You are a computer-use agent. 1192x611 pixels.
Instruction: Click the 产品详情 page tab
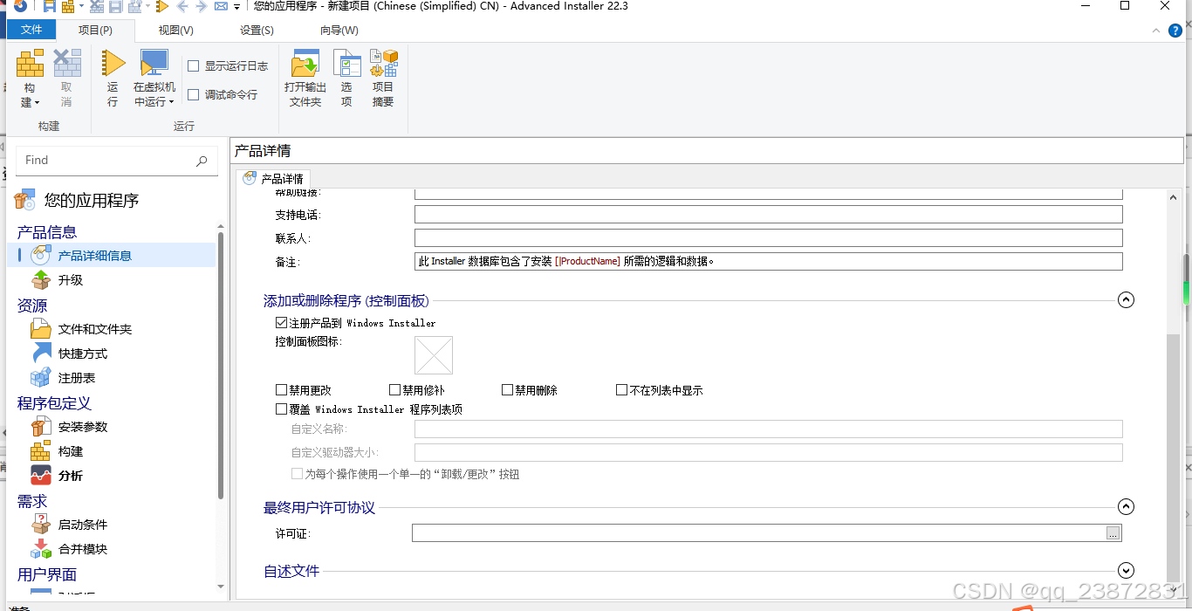pos(274,178)
